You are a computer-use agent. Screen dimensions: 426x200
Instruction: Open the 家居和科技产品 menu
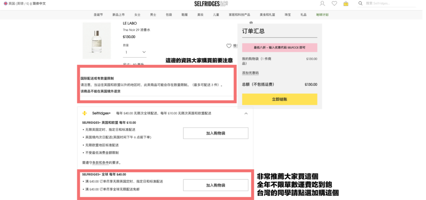point(239,15)
